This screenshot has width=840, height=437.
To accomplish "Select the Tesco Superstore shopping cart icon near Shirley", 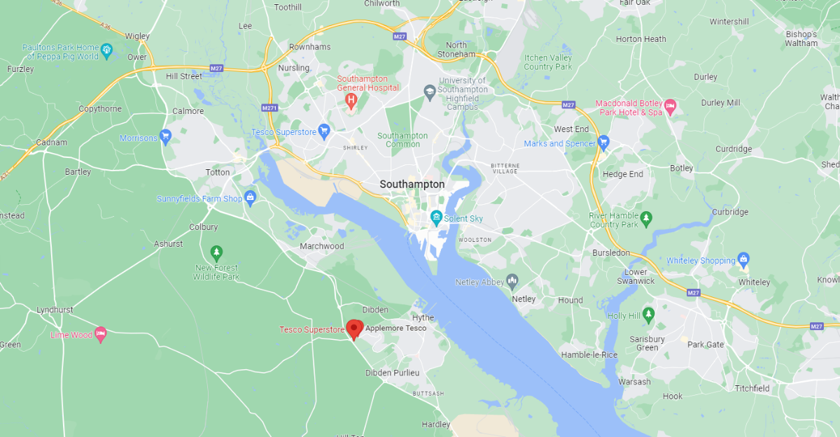I will pyautogui.click(x=323, y=130).
